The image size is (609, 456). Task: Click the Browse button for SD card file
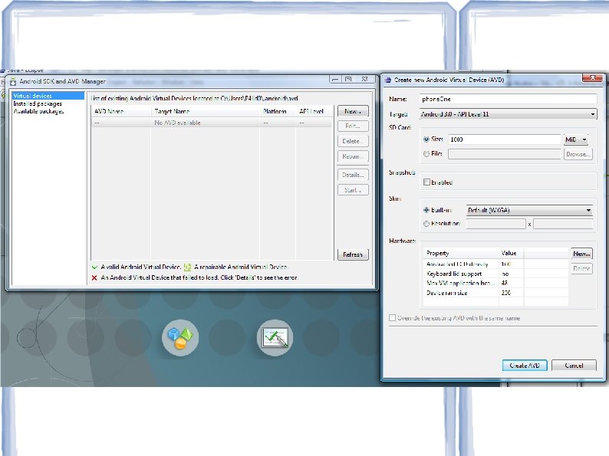coord(578,154)
